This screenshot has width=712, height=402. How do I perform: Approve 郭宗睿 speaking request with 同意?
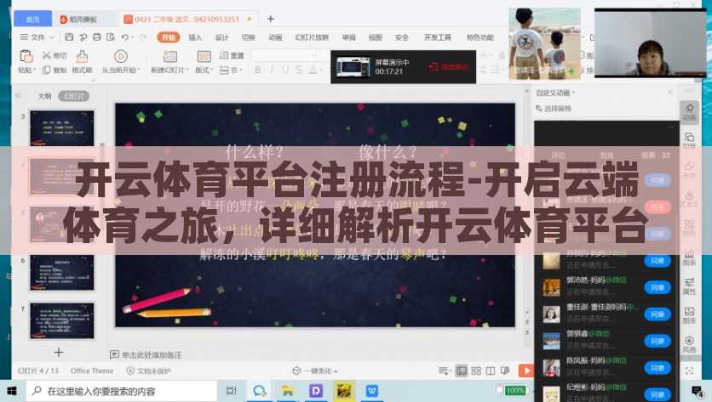tap(657, 341)
